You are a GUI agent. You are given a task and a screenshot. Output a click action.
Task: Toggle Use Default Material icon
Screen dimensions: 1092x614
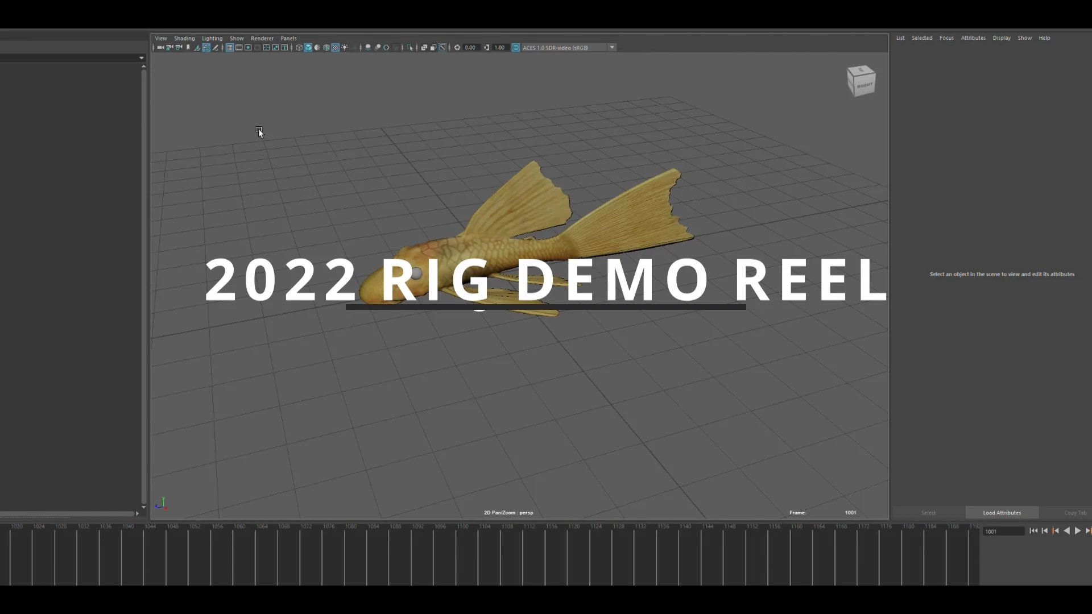coord(317,48)
